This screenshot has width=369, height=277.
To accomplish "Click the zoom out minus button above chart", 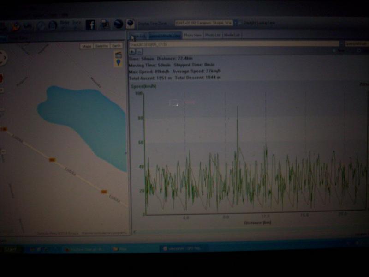I will tap(139, 51).
